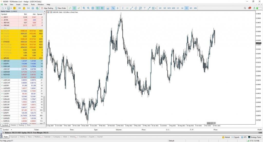
Task: Open the Signals toolbar icon
Action: [x=28, y=8]
